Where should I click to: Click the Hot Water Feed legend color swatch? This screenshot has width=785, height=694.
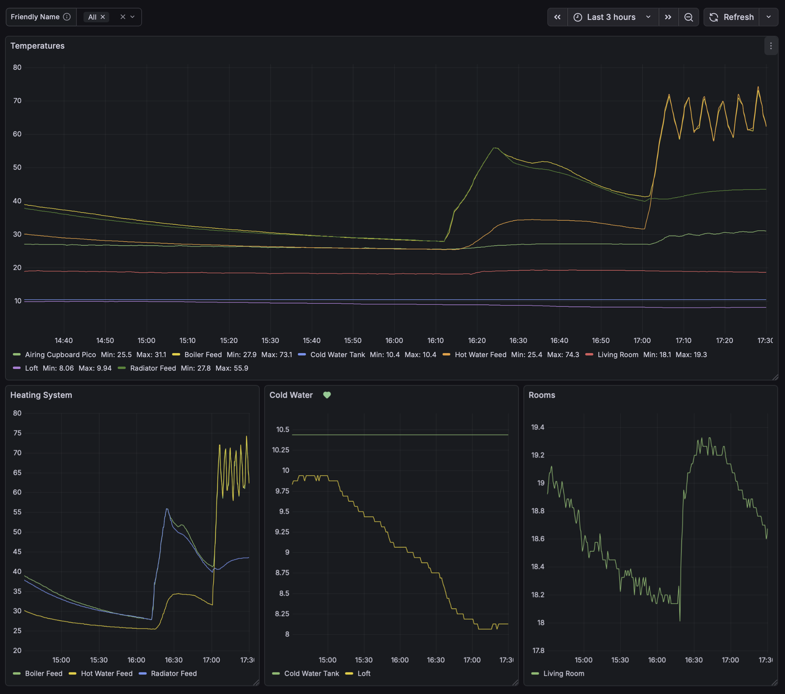pyautogui.click(x=446, y=355)
